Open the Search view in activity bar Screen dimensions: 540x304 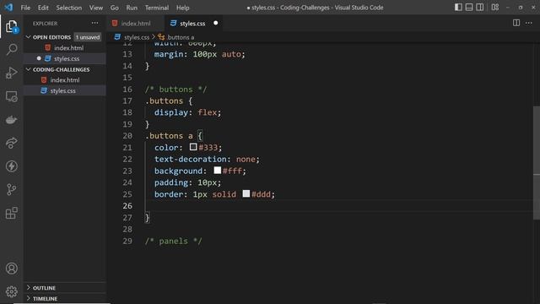(x=11, y=49)
